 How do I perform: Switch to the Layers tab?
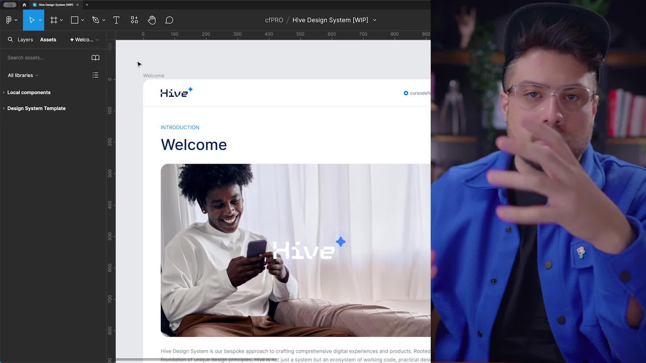[25, 40]
